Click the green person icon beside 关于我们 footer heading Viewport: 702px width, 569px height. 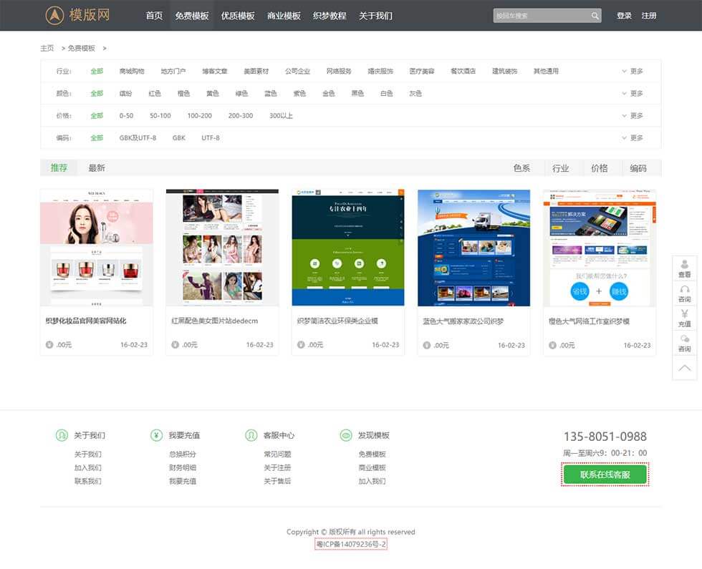(x=63, y=434)
